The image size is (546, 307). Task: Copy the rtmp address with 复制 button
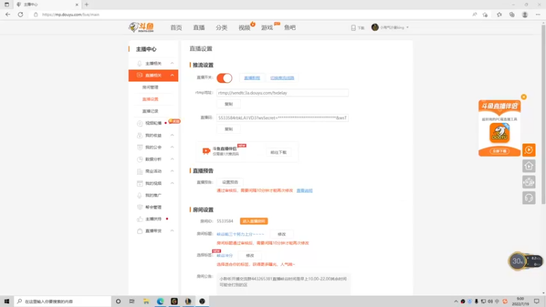point(229,104)
